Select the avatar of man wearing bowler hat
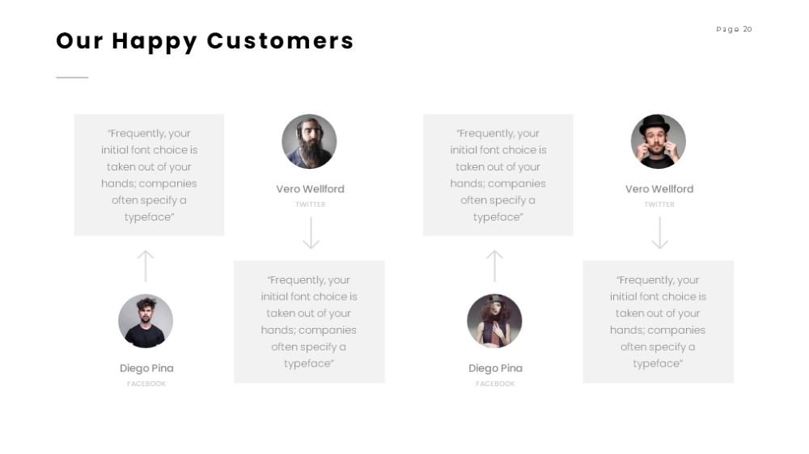 659,141
